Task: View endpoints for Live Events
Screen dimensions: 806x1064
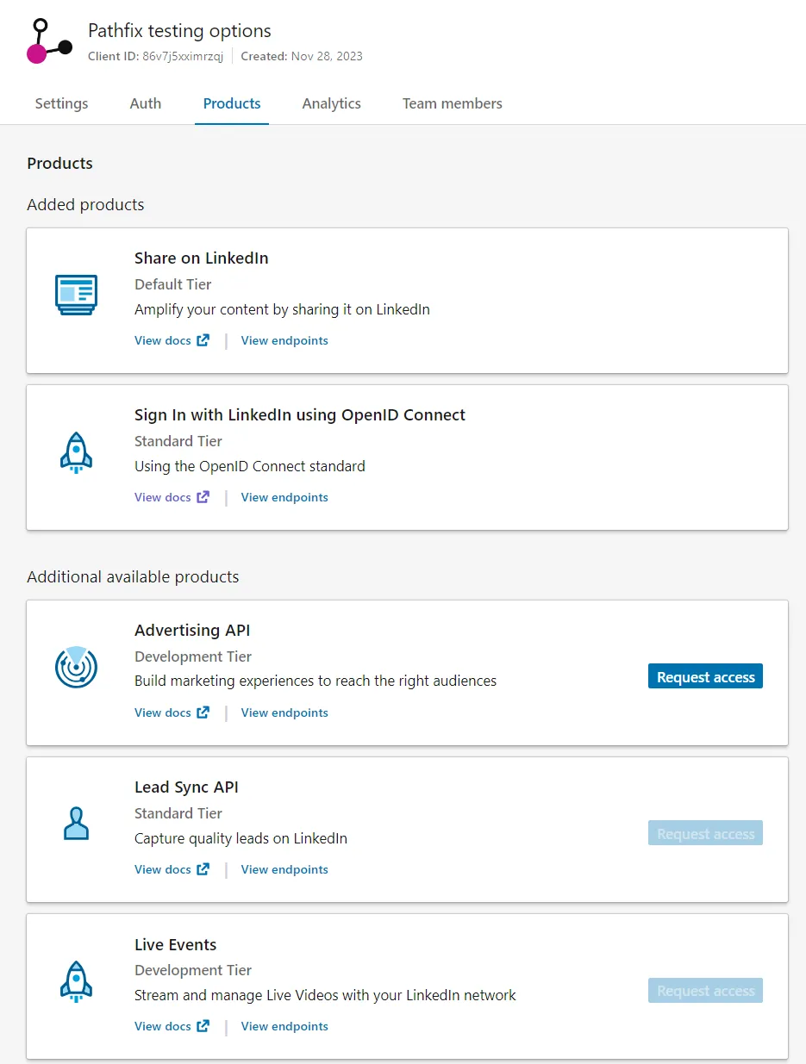Action: (x=284, y=1026)
